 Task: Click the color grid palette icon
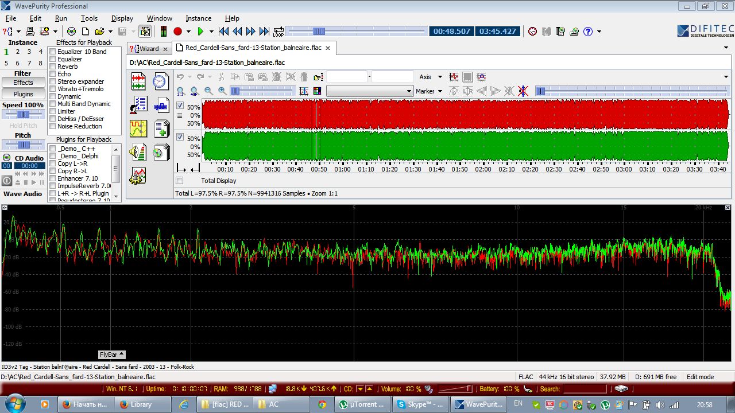click(318, 91)
